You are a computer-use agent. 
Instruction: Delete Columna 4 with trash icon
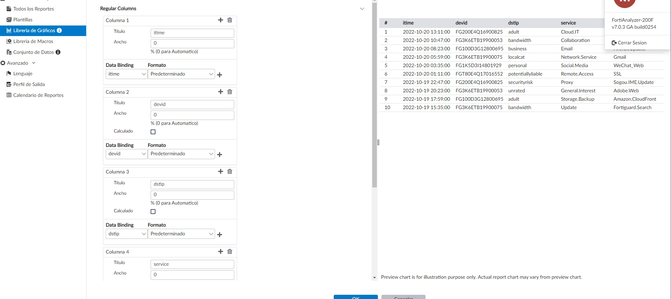point(230,251)
